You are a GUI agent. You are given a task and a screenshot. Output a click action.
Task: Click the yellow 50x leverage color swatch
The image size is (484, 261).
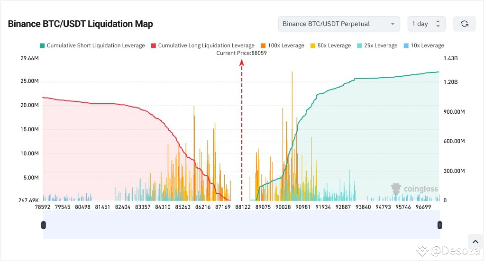pos(313,45)
